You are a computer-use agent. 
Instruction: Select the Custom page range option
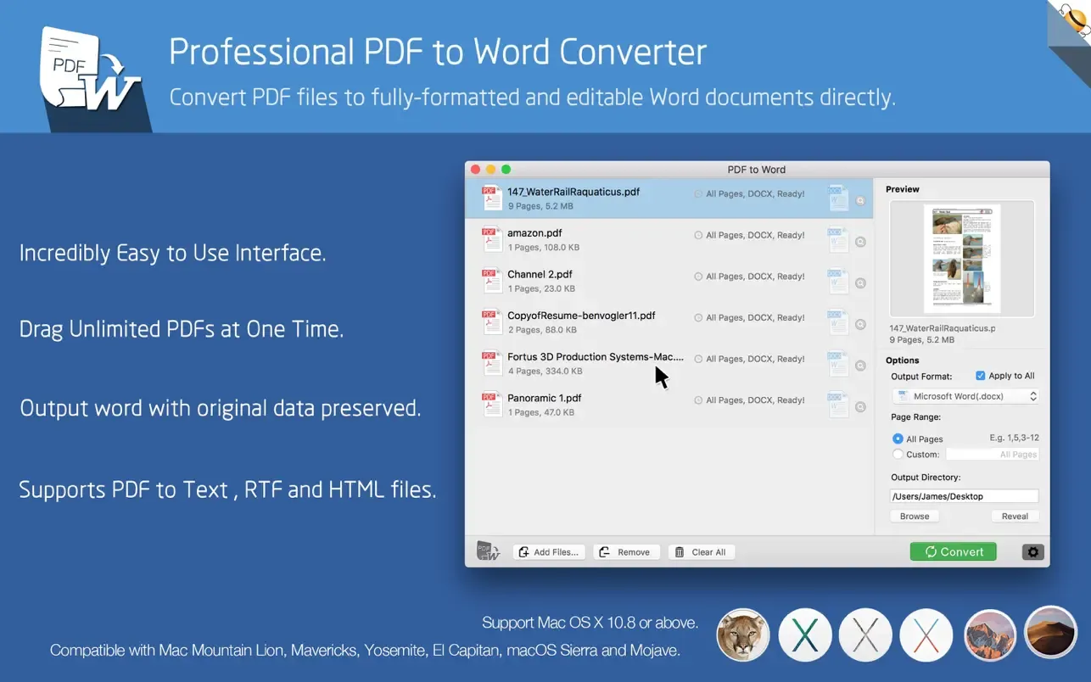898,455
